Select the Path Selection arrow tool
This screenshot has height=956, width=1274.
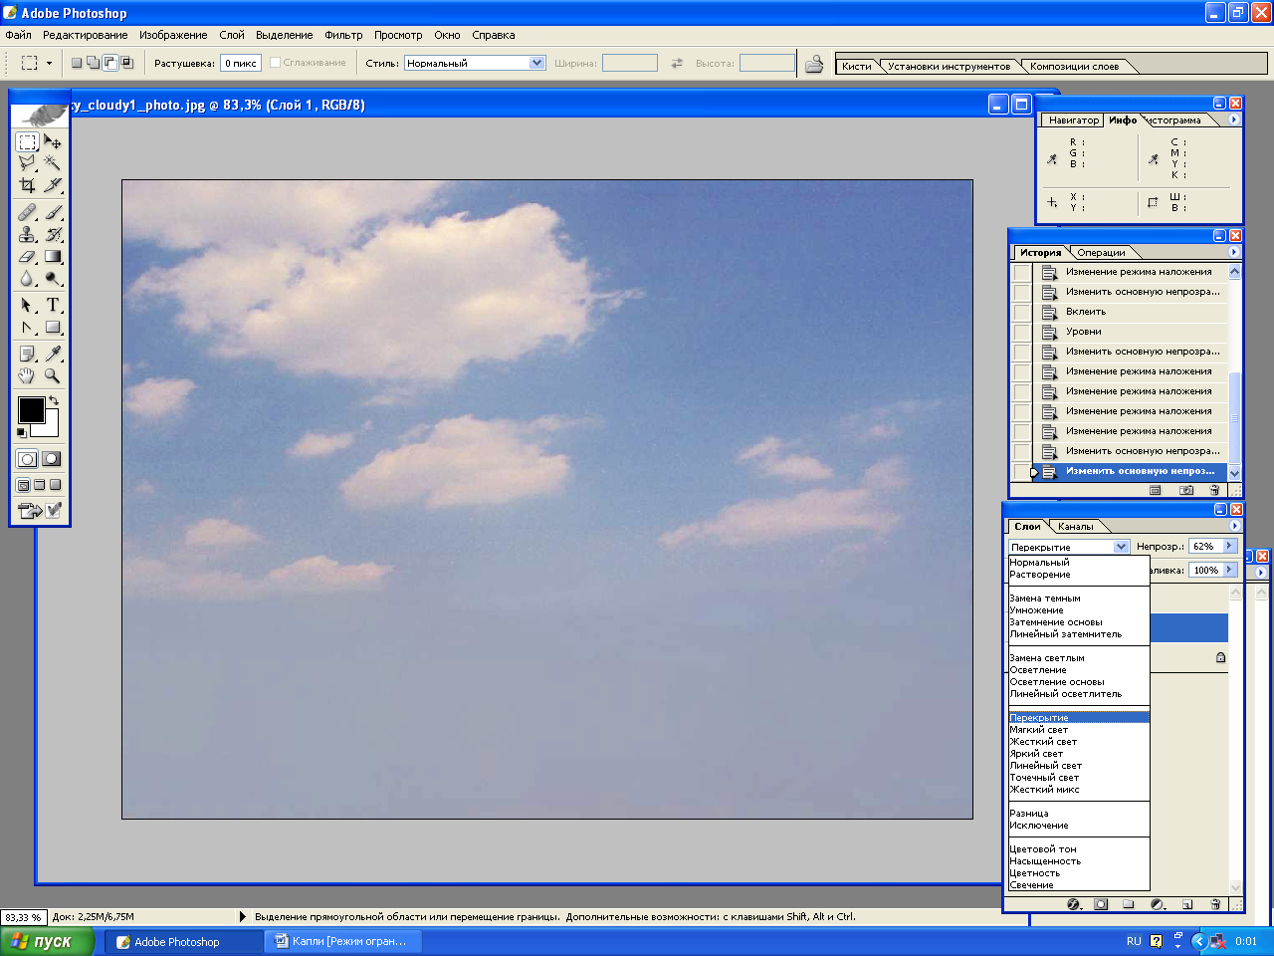(28, 305)
